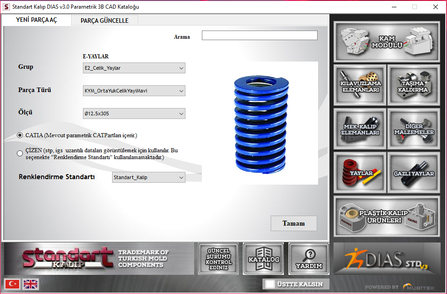This screenshot has height=294, width=447.
Task: Click the Parça Türü label
Action: [x=35, y=90]
